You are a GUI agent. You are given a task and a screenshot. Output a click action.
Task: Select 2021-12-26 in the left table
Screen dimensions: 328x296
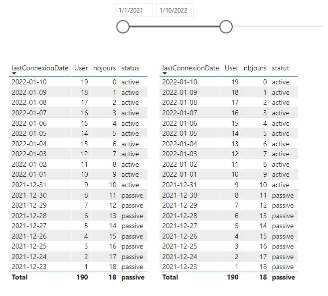29,237
